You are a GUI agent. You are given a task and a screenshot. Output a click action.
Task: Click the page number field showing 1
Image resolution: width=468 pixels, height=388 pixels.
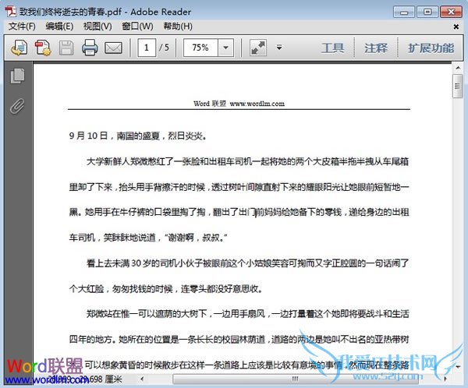pyautogui.click(x=147, y=48)
